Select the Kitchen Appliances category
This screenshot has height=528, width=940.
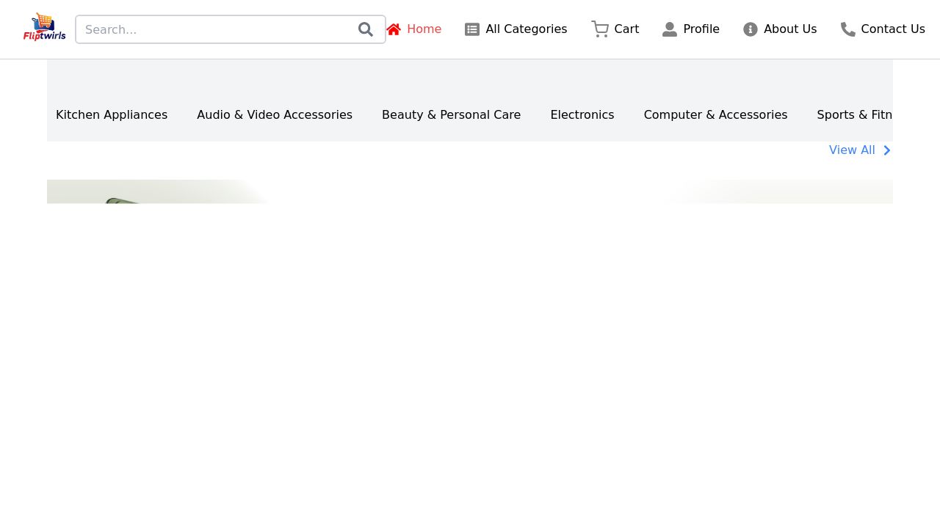[112, 115]
